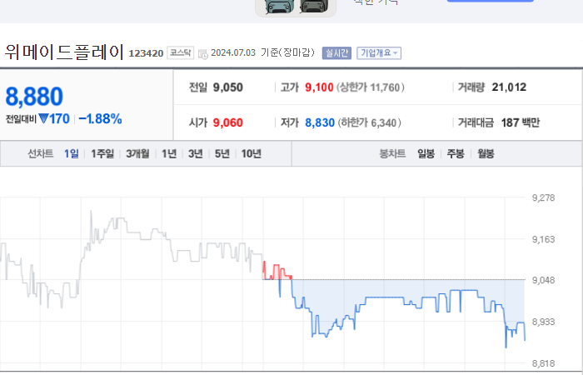Select the 1일 line chart tab
Screen dimensions: 583x375
[x=72, y=153]
